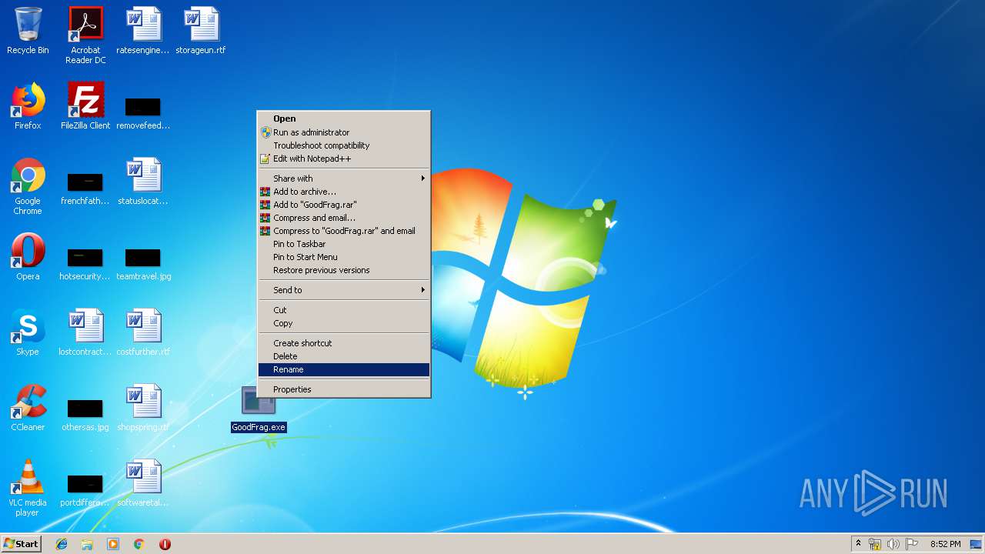985x554 pixels.
Task: Select othersas.jpg file icon
Action: (85, 413)
